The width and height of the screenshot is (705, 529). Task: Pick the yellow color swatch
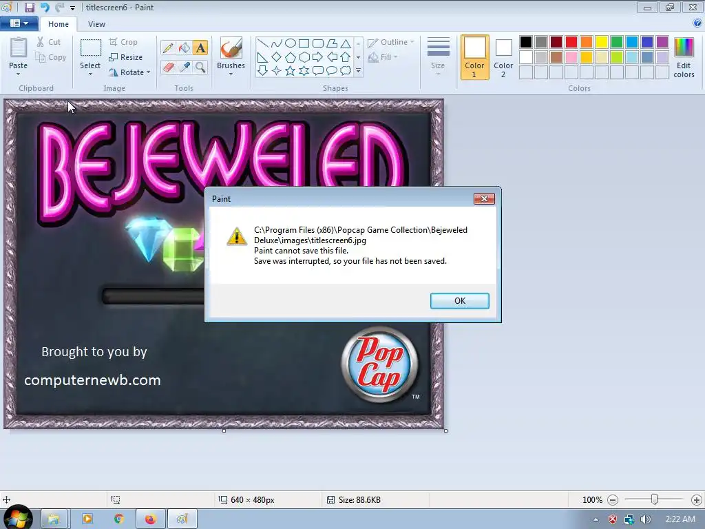[602, 42]
